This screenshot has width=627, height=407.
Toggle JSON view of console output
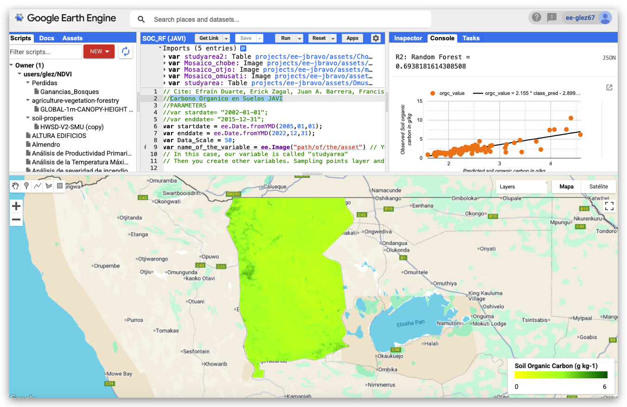609,58
